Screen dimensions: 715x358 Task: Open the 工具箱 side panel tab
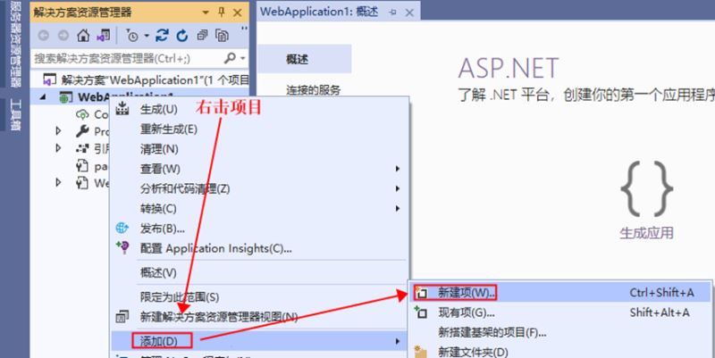point(15,114)
